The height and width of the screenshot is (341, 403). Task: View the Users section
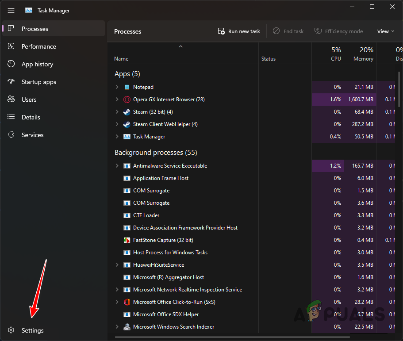point(29,100)
